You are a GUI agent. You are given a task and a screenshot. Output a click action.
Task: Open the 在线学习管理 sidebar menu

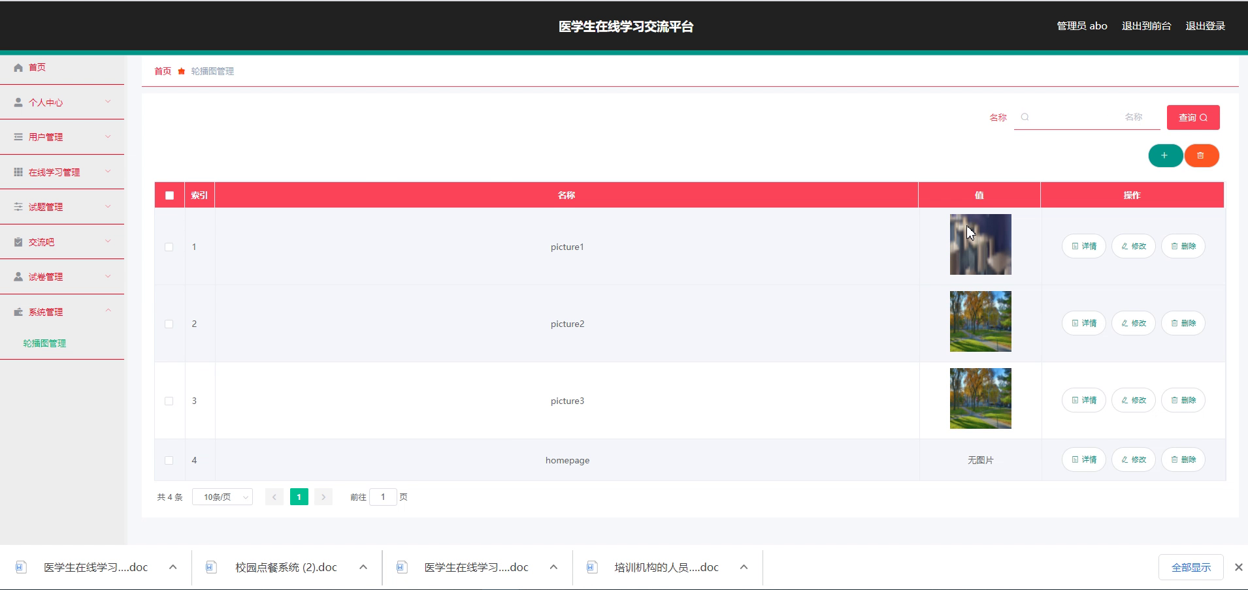pos(62,172)
